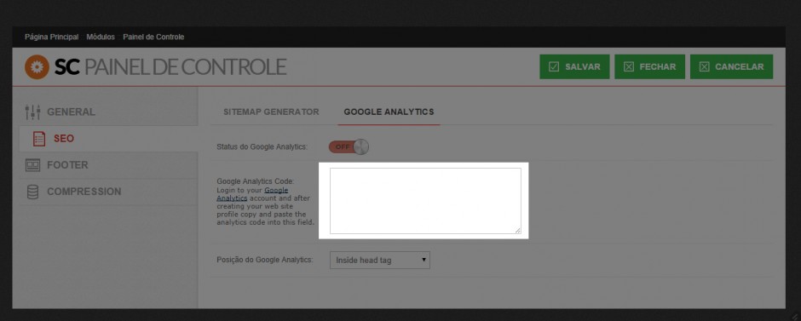Click the checkmark icon on Salvar button
Image resolution: width=801 pixels, height=321 pixels.
coord(554,67)
